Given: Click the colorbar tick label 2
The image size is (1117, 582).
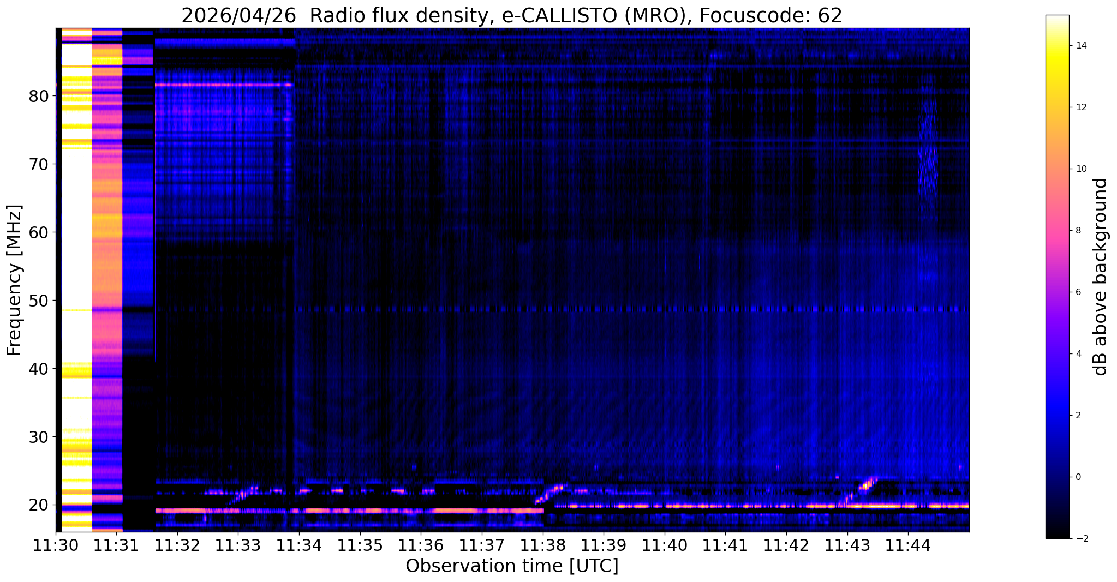Looking at the screenshot, I should pyautogui.click(x=1077, y=416).
